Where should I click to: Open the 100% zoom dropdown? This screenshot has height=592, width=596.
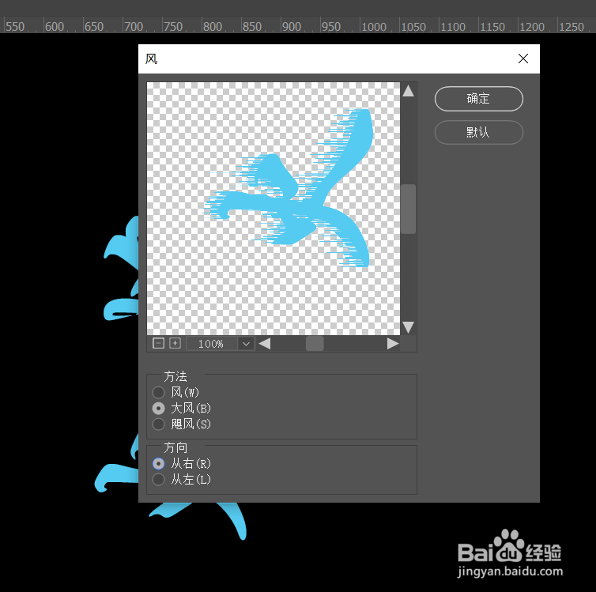click(246, 344)
